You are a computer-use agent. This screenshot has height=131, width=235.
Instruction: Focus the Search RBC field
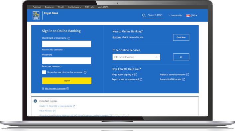pyautogui.click(x=156, y=15)
